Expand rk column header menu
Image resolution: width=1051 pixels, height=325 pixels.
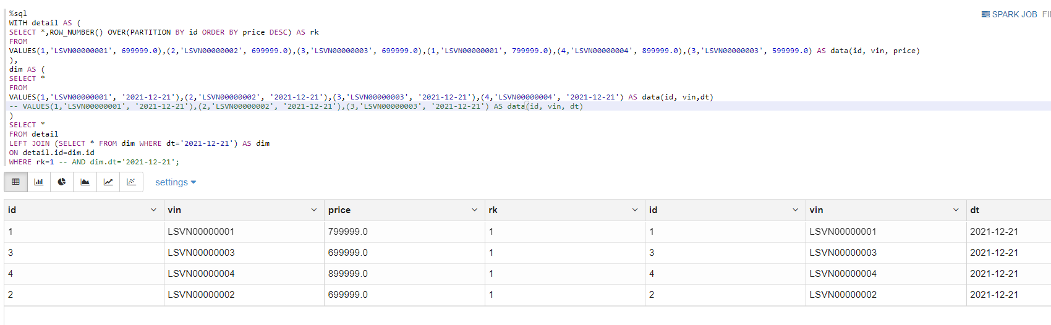coord(635,210)
